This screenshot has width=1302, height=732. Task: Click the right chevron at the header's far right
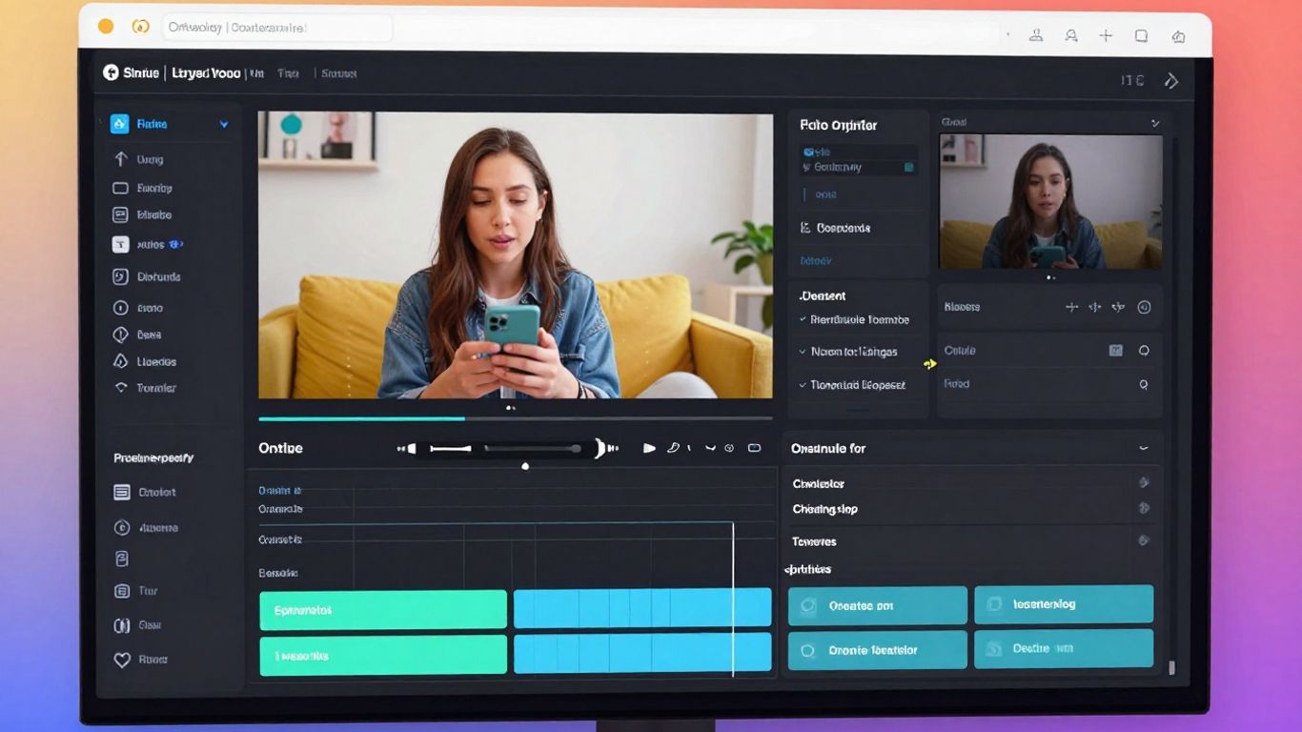point(1172,81)
